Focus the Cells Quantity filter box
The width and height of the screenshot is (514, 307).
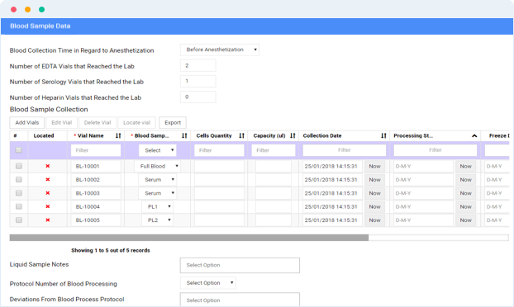219,150
